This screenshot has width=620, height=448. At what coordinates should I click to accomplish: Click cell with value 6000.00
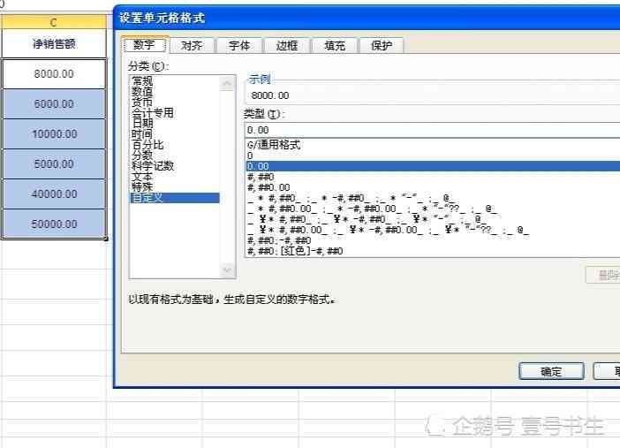(54, 104)
